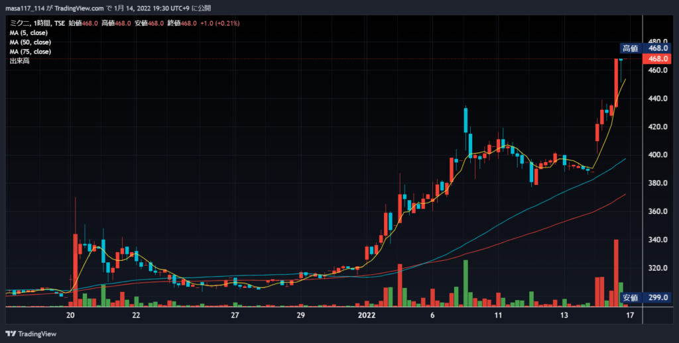Click the 安値 299.0 label on price axis
Screen dimensions: 679x343
pyautogui.click(x=645, y=297)
